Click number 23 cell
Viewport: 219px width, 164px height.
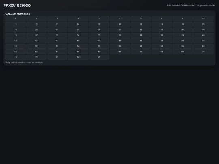[57, 30]
